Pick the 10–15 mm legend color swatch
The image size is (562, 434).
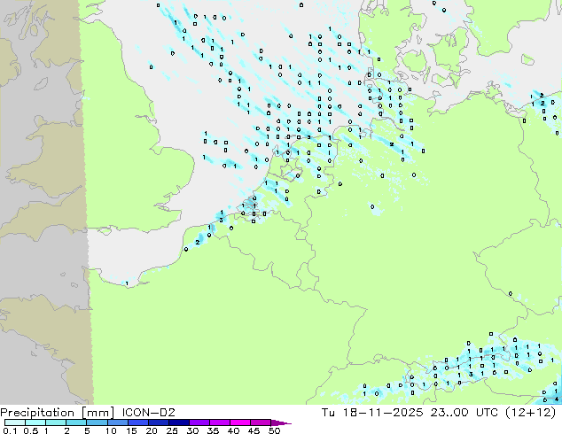coord(117,422)
